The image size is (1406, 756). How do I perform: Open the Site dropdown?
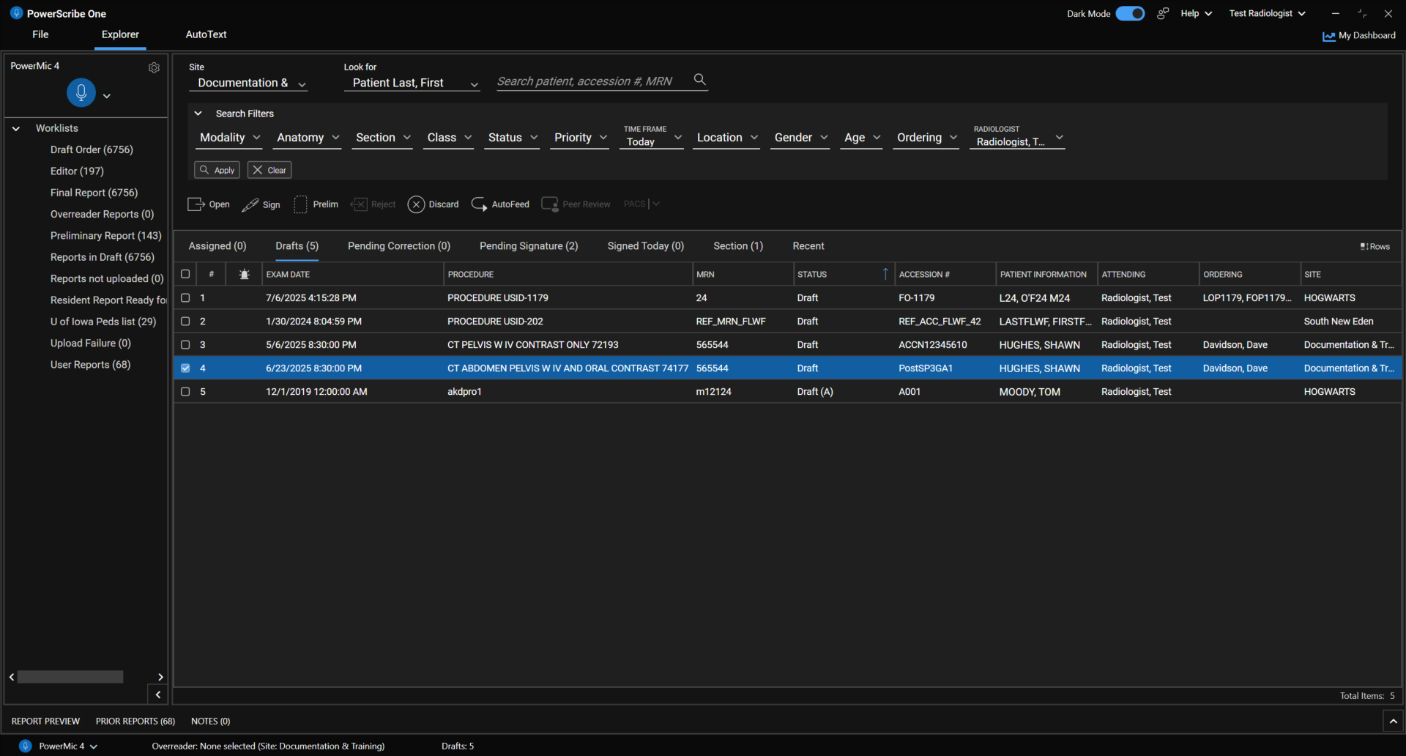[248, 84]
